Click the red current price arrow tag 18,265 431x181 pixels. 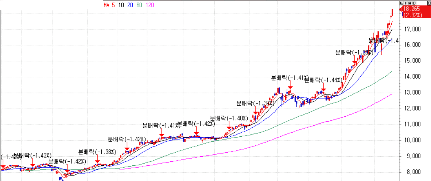(x=412, y=9)
